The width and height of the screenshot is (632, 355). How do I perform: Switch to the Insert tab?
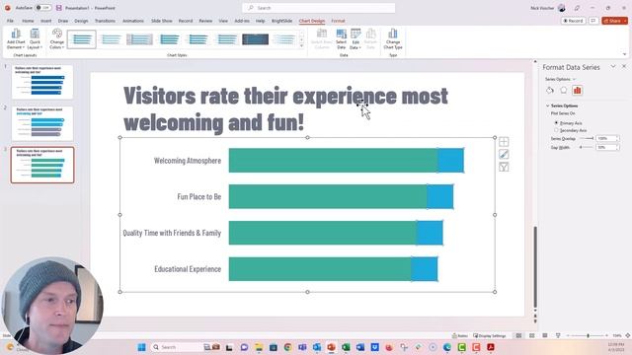click(46, 21)
